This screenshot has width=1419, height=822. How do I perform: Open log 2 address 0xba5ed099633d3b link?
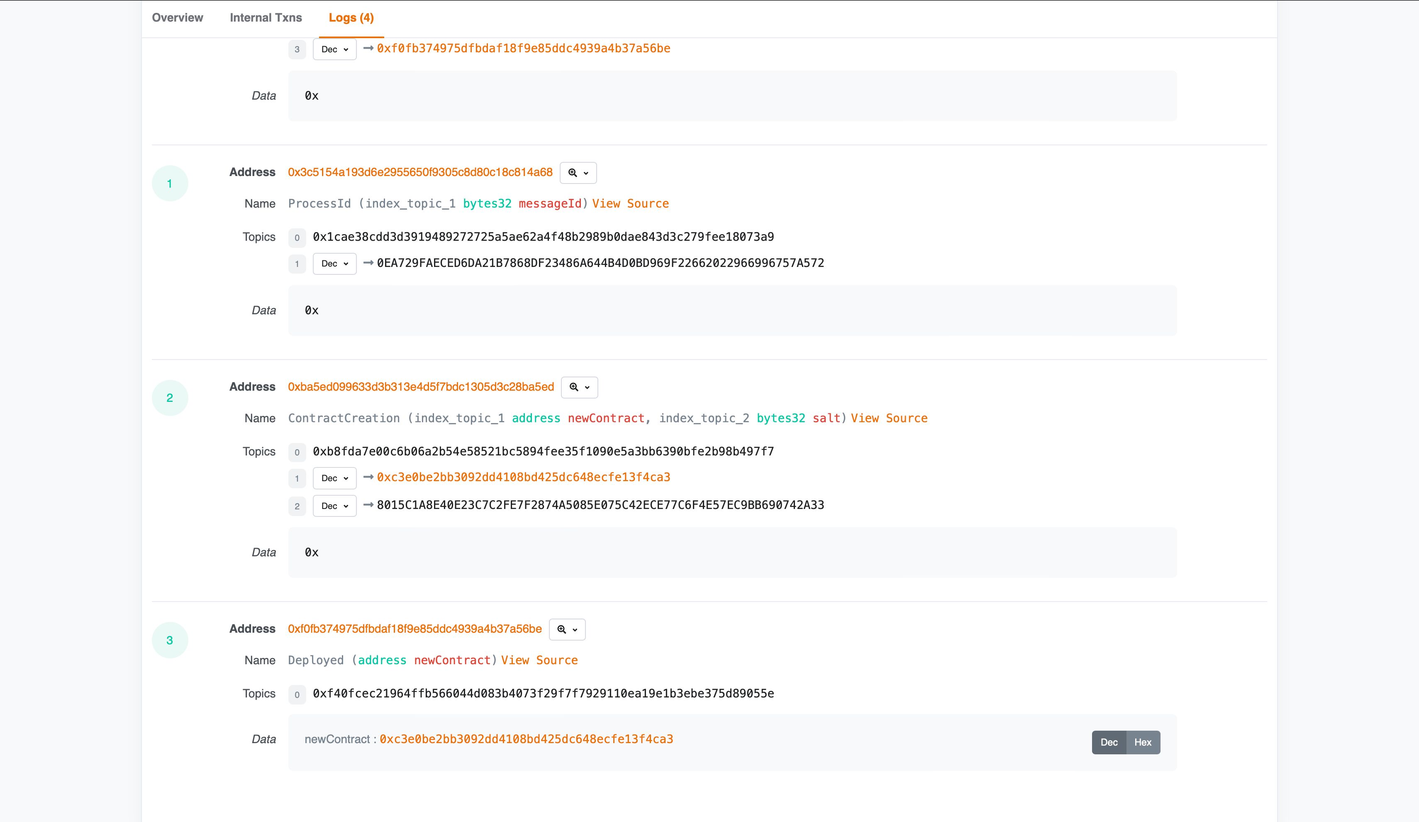pos(421,387)
